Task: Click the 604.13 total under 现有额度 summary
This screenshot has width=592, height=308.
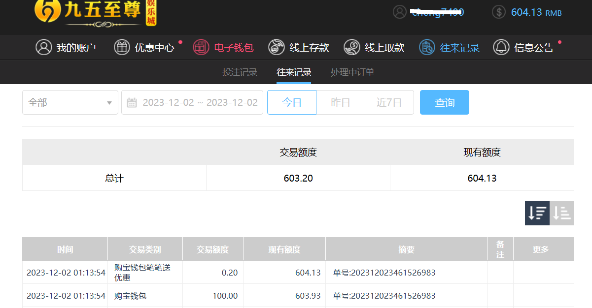Action: pos(482,178)
